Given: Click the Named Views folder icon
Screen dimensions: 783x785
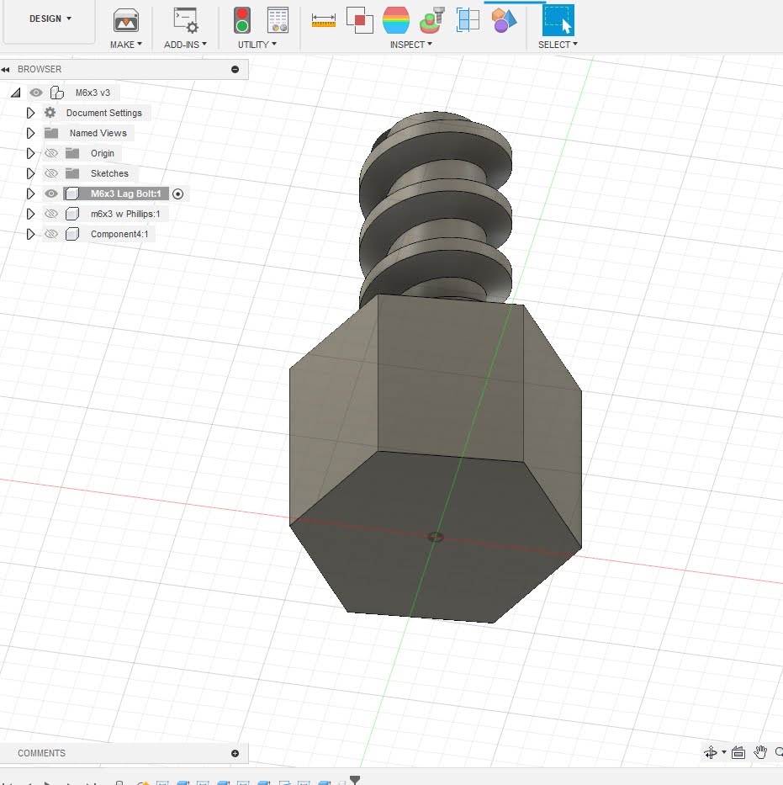Looking at the screenshot, I should point(51,133).
